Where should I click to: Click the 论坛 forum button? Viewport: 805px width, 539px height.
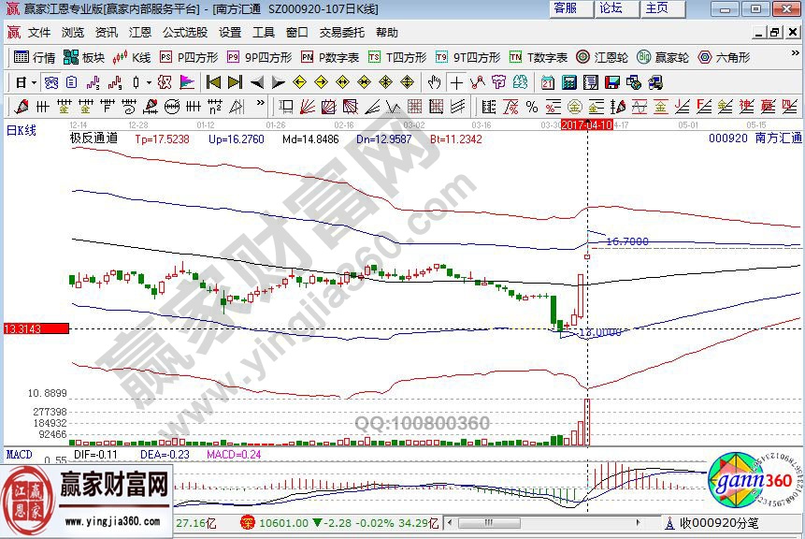(611, 8)
